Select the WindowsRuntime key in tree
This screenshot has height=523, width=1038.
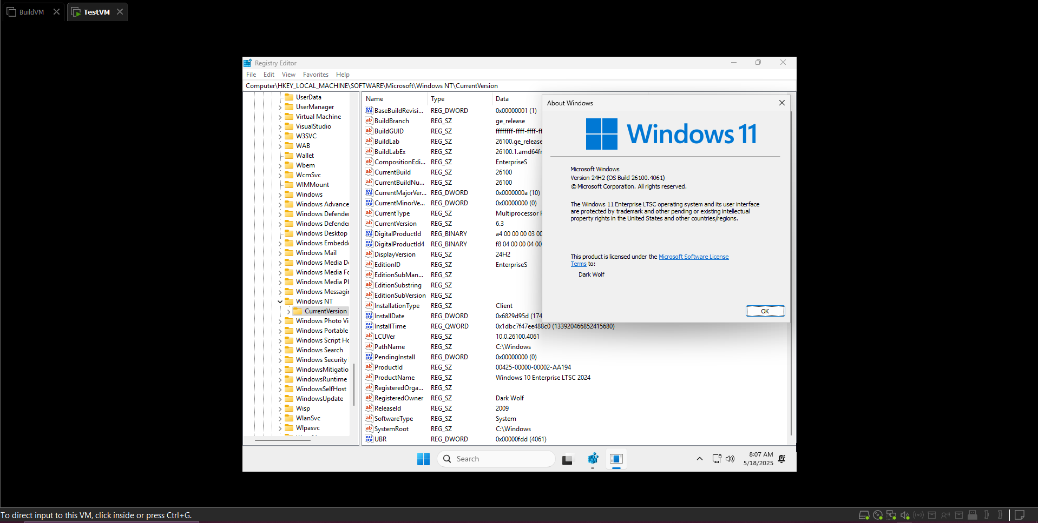tap(321, 379)
